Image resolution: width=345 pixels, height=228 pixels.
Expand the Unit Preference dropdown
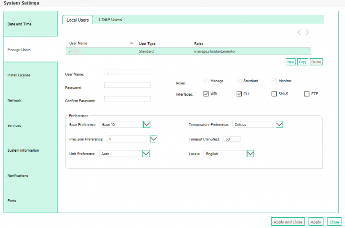tap(146, 153)
